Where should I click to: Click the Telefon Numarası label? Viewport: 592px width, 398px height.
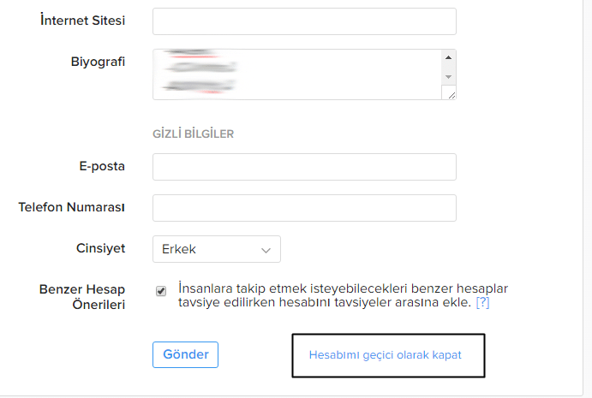[x=72, y=207]
